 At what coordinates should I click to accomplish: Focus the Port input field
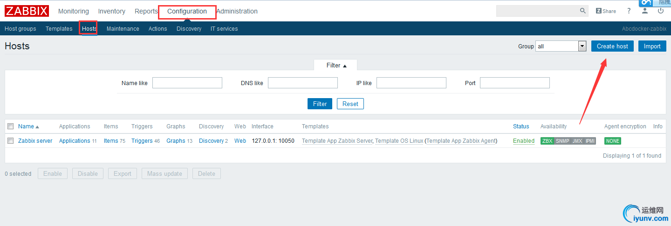coord(515,83)
